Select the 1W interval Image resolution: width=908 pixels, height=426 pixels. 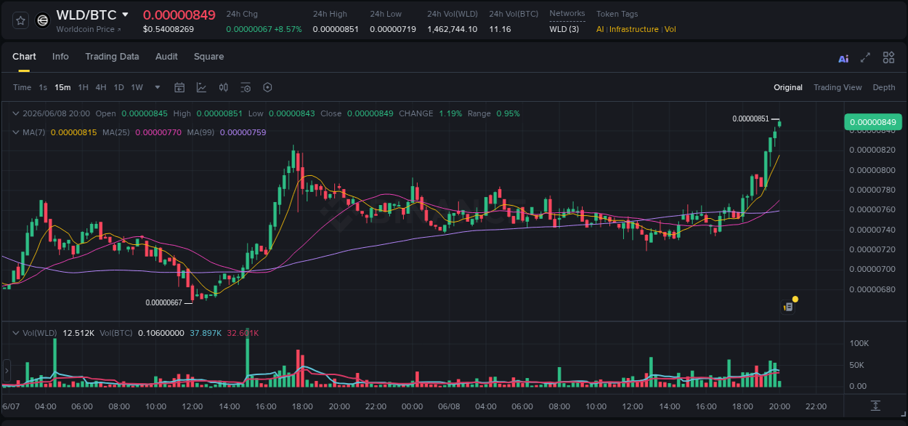pos(137,87)
